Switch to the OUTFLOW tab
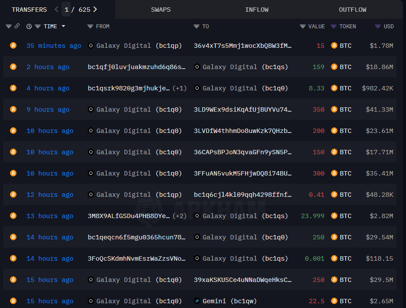This screenshot has height=308, width=406. point(352,10)
